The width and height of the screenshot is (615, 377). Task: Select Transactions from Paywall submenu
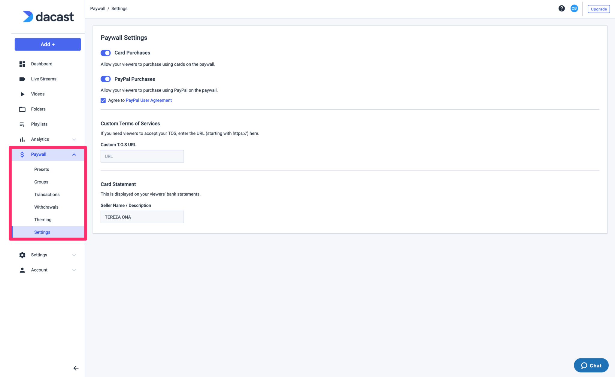pos(47,195)
